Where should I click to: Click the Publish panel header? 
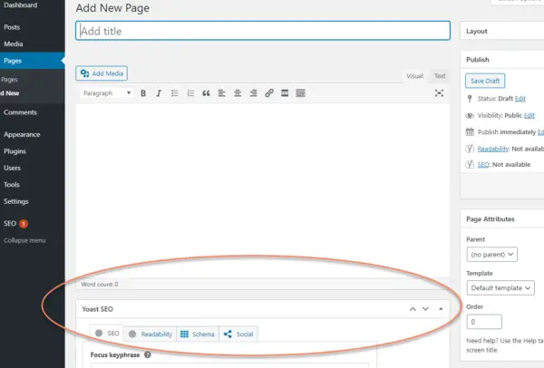point(502,59)
